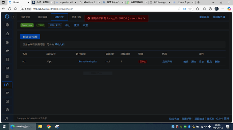Click the 创建守护进程 button

coord(30,37)
